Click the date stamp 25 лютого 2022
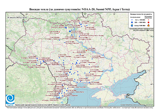Viewport: 159px width, 112px height. click(x=17, y=17)
